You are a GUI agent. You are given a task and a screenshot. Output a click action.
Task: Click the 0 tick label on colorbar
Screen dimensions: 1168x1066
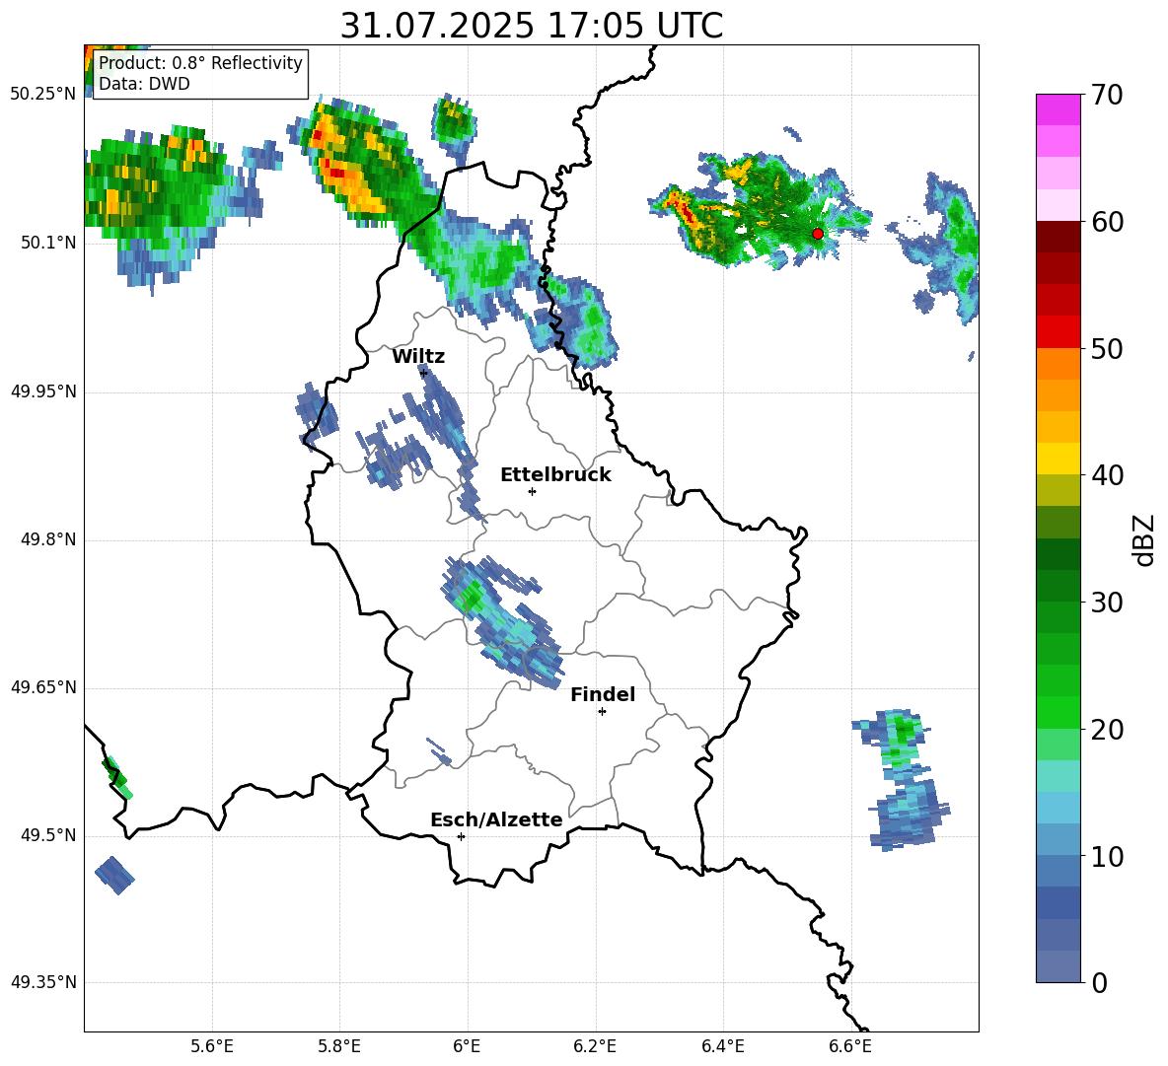coord(1099,982)
